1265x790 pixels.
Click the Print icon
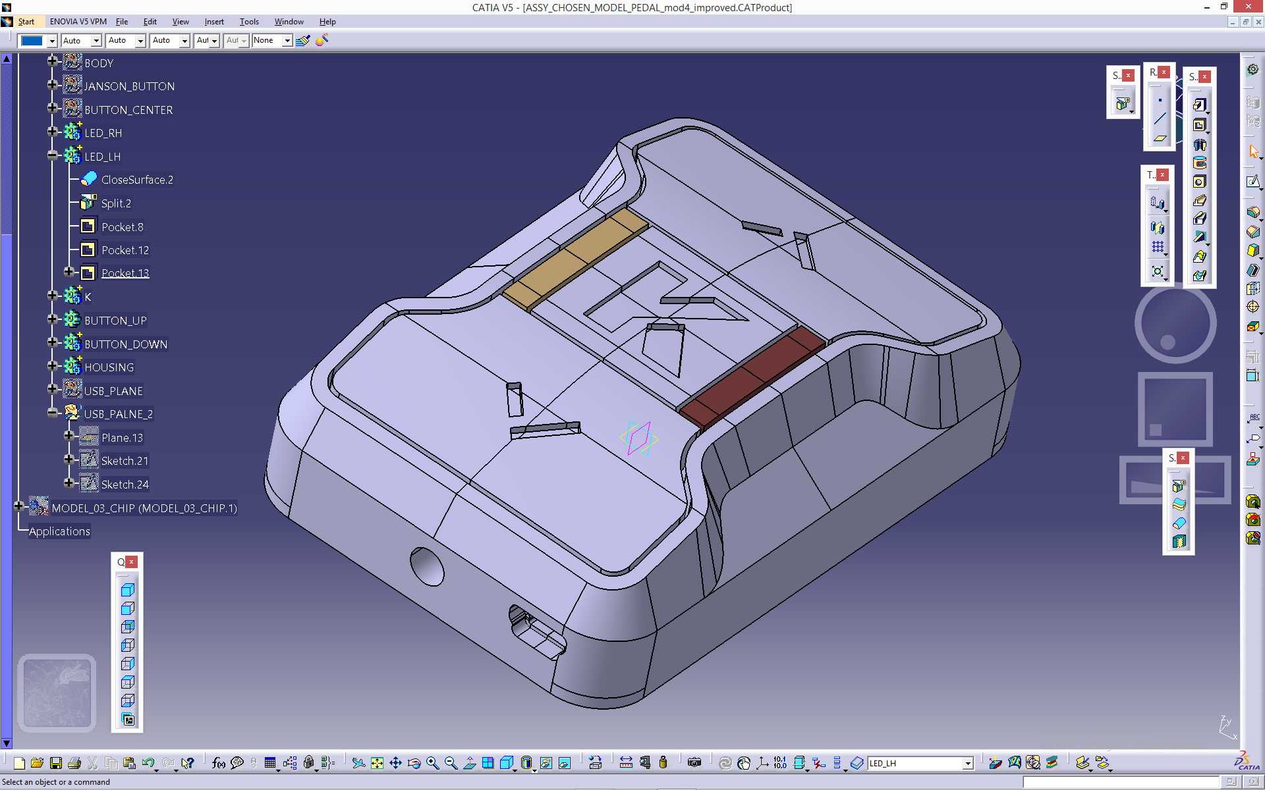click(74, 763)
